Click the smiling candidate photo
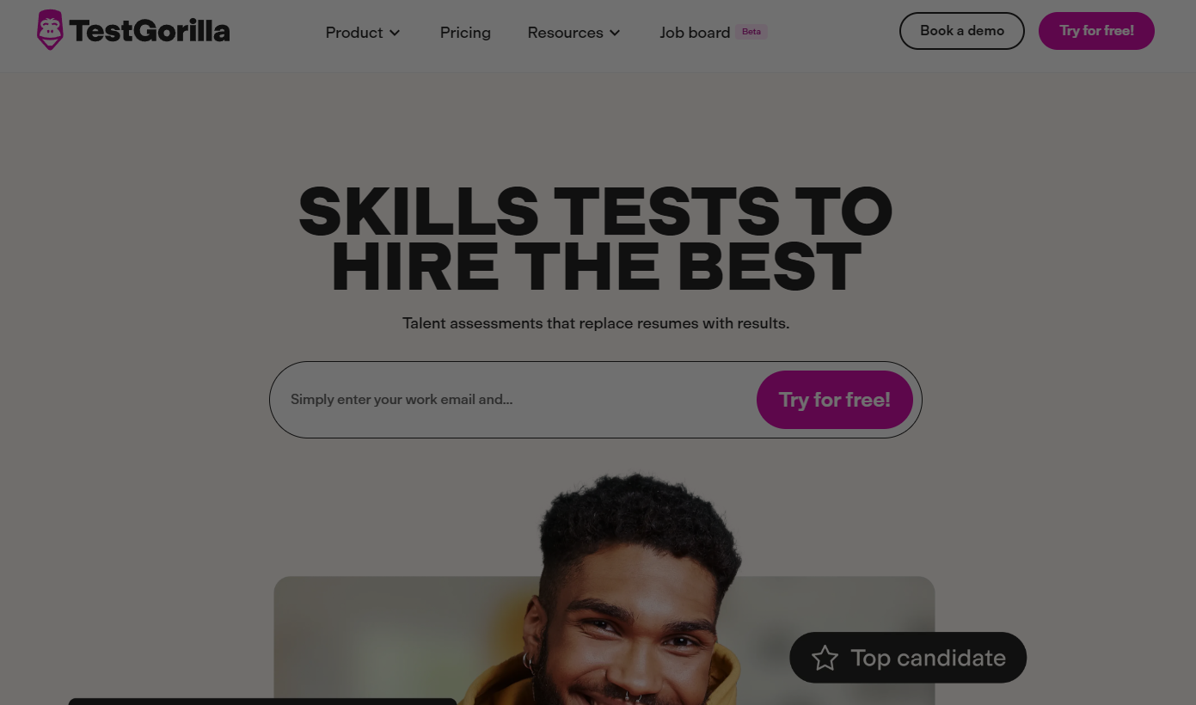The height and width of the screenshot is (705, 1196). click(x=636, y=593)
